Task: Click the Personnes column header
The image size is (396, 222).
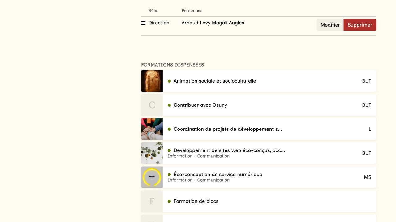Action: click(192, 11)
